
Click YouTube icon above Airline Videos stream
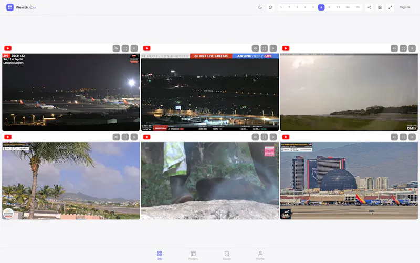(x=147, y=48)
